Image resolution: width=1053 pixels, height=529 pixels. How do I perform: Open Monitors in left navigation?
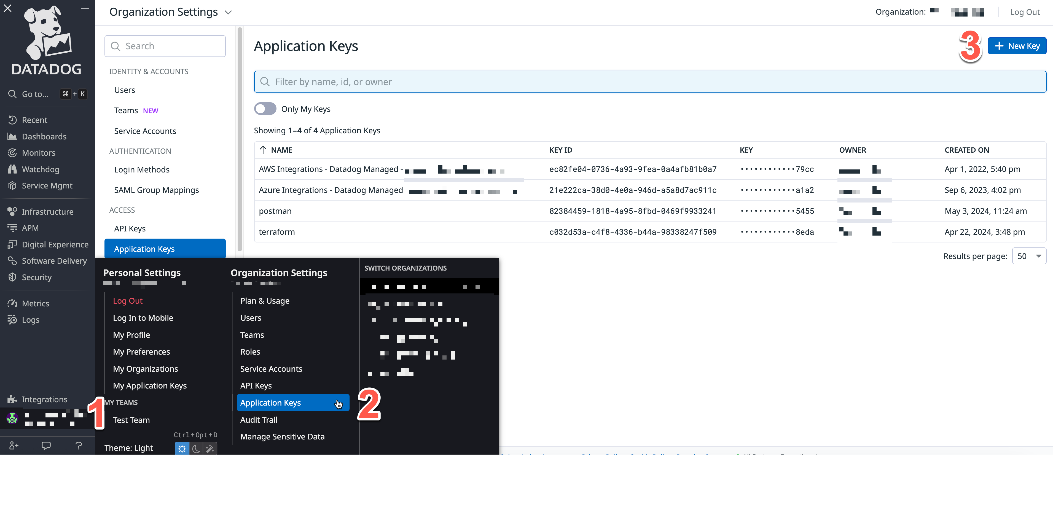38,153
